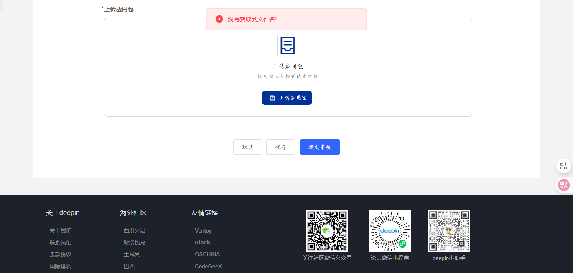Click the forum mini program QR code
The width and height of the screenshot is (573, 273).
point(390,231)
